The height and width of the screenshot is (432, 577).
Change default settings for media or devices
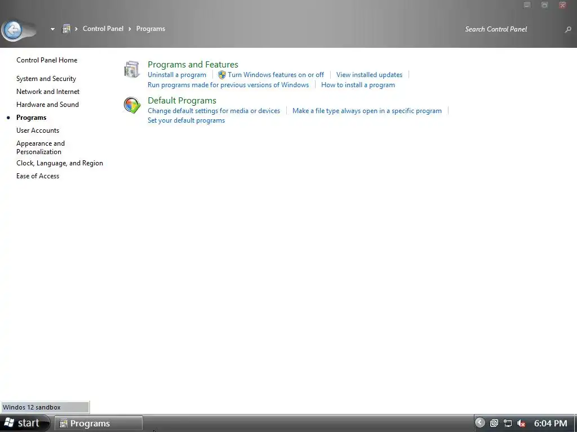tap(214, 111)
